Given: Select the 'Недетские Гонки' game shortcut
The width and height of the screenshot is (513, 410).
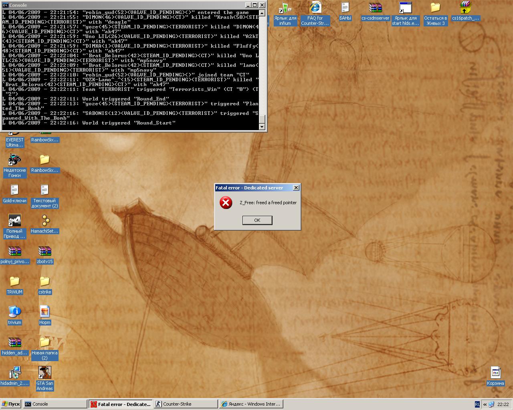Looking at the screenshot, I should tap(15, 166).
